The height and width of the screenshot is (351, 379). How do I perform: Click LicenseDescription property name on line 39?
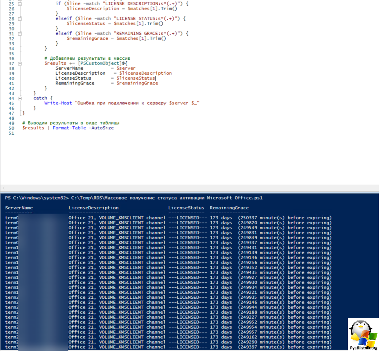(x=80, y=73)
